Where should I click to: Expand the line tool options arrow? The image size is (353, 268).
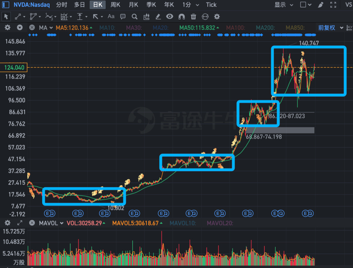[x=24, y=17]
